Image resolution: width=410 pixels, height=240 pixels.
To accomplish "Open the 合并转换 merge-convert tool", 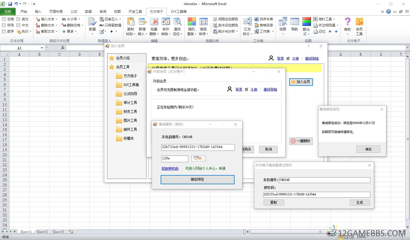I will point(166,27).
